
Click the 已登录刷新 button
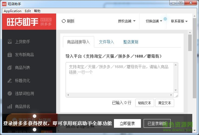pyautogui.click(x=157, y=123)
